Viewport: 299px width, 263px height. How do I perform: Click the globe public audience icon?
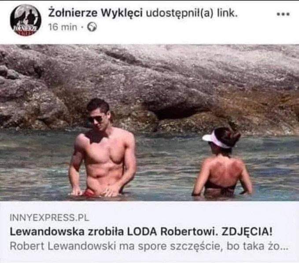[92, 27]
